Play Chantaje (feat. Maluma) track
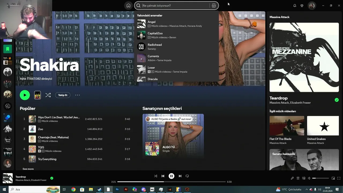The height and width of the screenshot is (193, 343). coord(77,139)
